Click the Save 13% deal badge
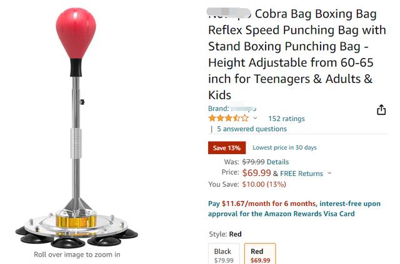The image size is (400, 264). coord(227,148)
